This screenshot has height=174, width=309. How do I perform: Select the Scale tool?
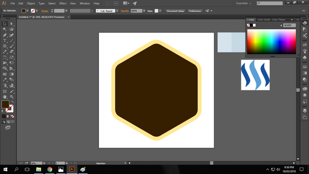12,58
